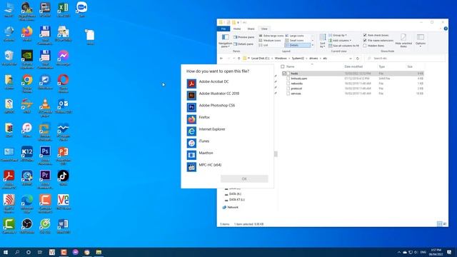Open File Explorer help icon
This screenshot has width=457, height=257.
click(446, 29)
